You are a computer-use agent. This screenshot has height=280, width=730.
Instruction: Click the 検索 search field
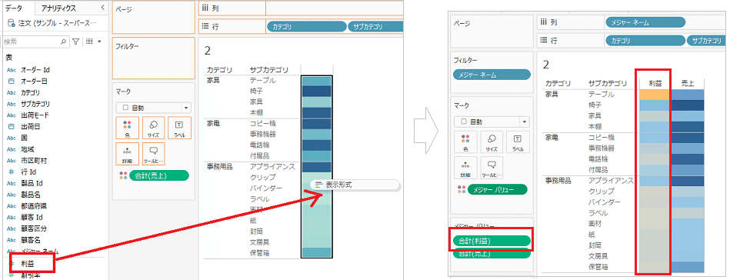pyautogui.click(x=35, y=42)
